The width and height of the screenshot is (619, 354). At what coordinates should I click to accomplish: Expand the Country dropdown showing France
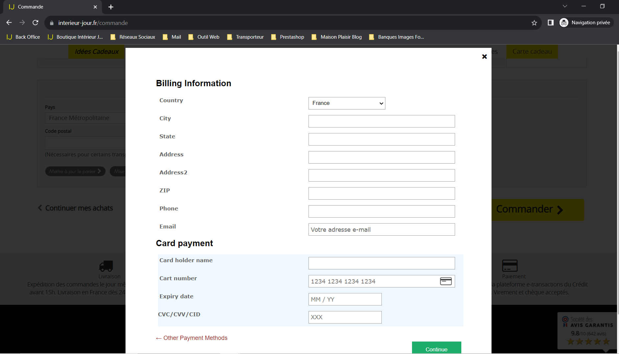[x=347, y=103]
